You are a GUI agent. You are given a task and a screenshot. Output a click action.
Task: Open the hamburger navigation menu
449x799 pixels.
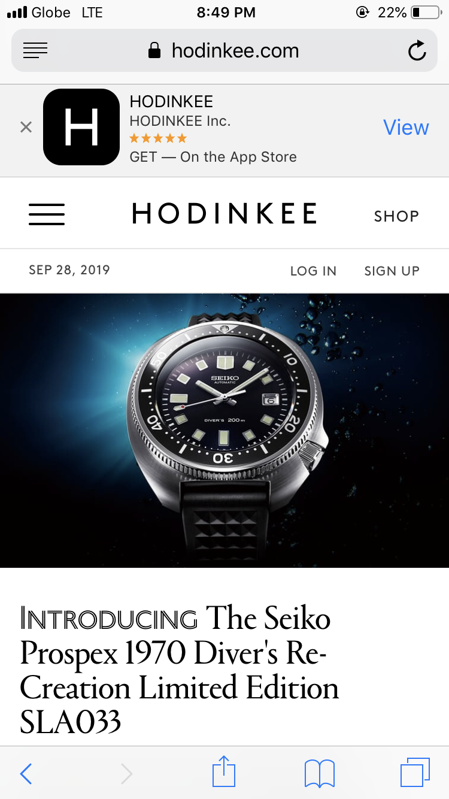47,214
